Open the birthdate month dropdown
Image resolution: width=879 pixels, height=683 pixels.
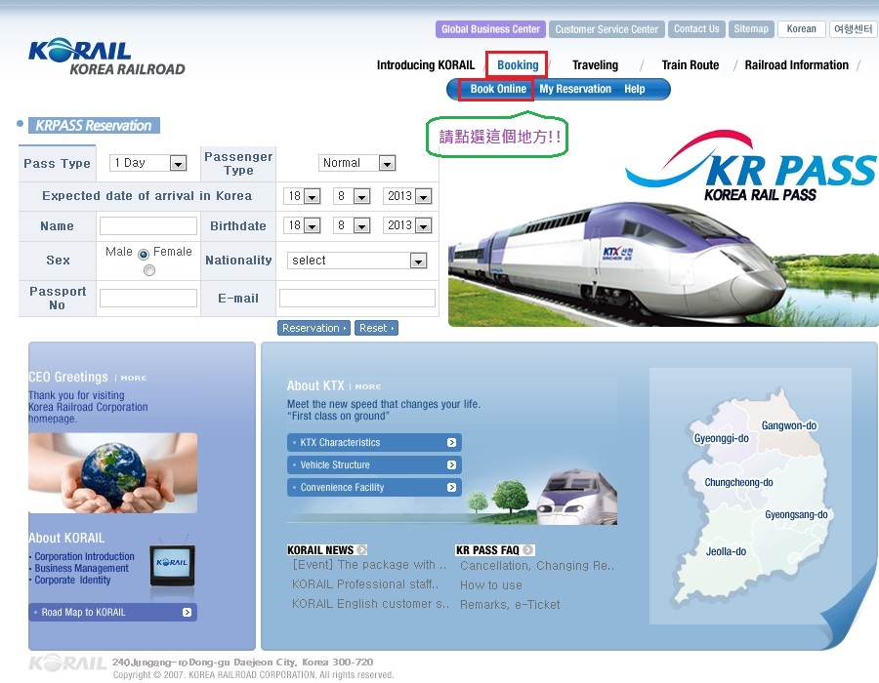point(352,225)
